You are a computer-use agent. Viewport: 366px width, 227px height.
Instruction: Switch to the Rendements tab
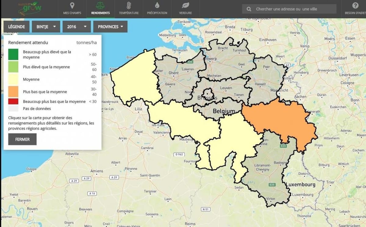point(100,9)
